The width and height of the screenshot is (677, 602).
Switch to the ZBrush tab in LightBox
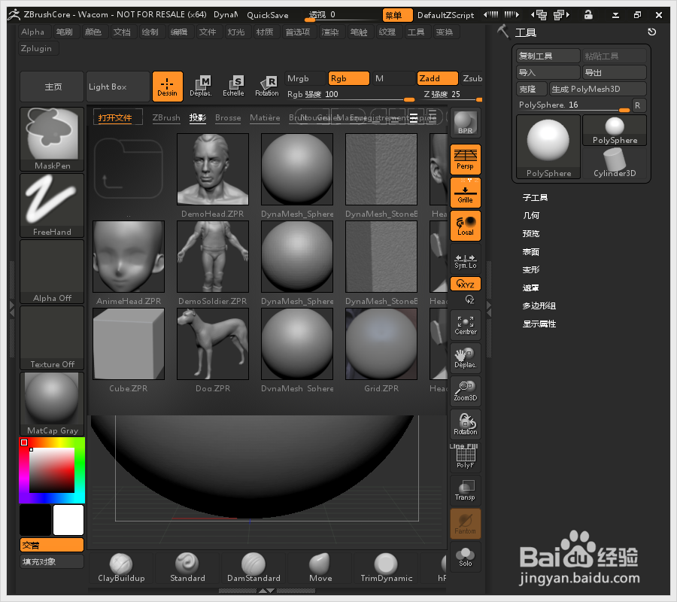coord(165,117)
